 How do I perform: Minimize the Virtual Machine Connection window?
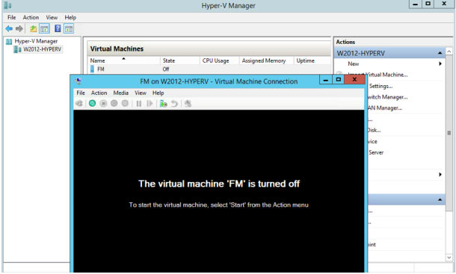click(x=326, y=79)
